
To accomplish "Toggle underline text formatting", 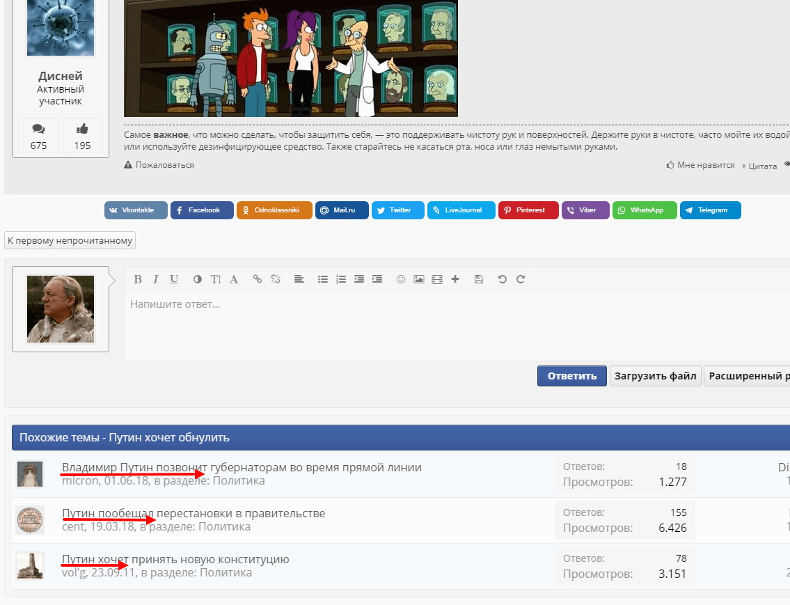I will 174,279.
